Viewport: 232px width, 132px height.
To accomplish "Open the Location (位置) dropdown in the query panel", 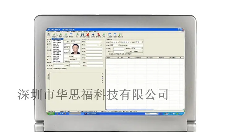I will pos(118,45).
